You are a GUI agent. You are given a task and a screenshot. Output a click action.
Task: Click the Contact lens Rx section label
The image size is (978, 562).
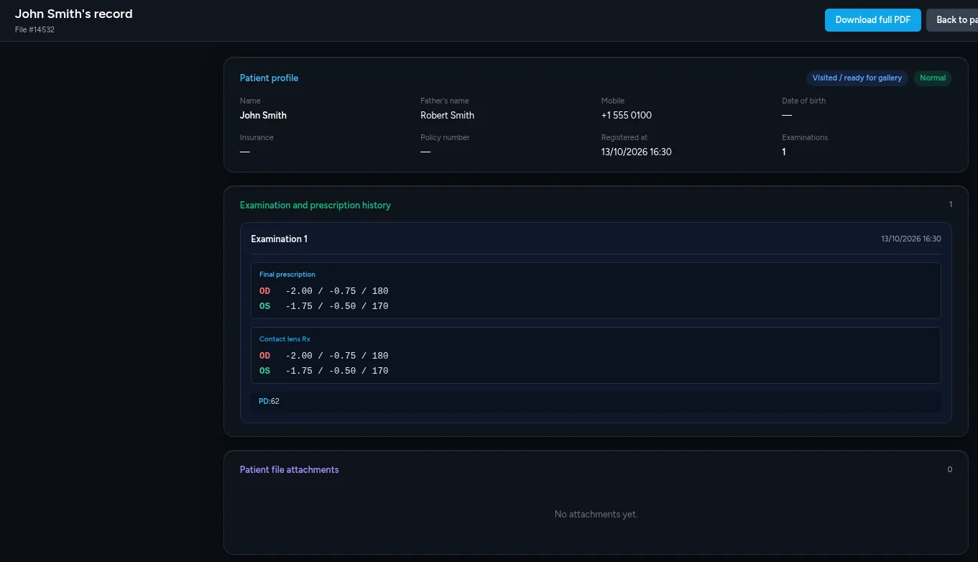pyautogui.click(x=285, y=339)
